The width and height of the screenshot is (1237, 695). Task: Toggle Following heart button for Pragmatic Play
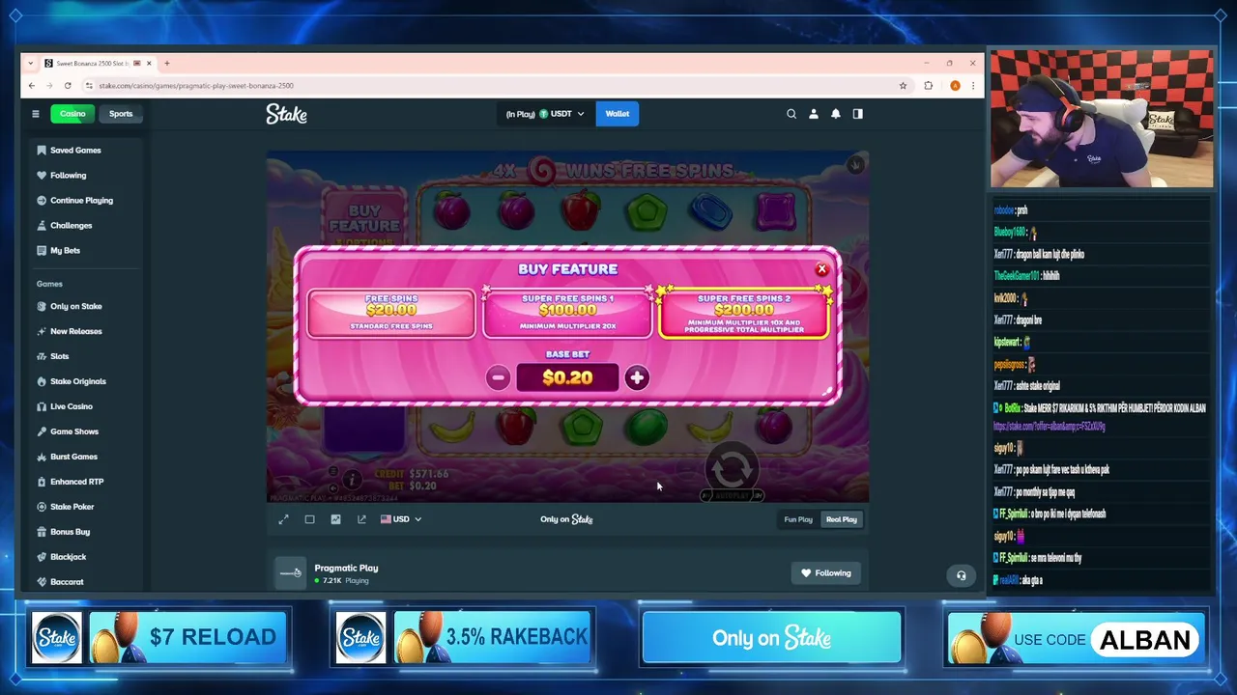pos(826,573)
